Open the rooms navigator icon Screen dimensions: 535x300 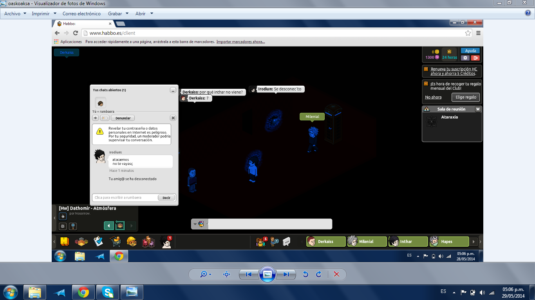(x=81, y=242)
